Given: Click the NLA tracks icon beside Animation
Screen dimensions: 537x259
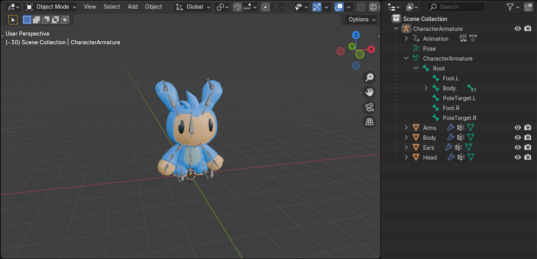Looking at the screenshot, I should [x=463, y=38].
